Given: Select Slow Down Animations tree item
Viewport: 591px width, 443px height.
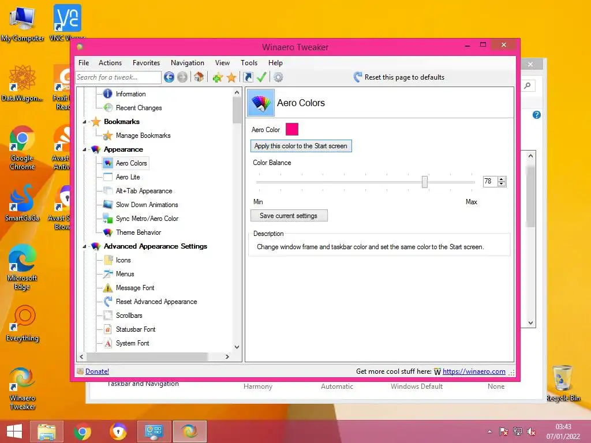Looking at the screenshot, I should click(147, 205).
